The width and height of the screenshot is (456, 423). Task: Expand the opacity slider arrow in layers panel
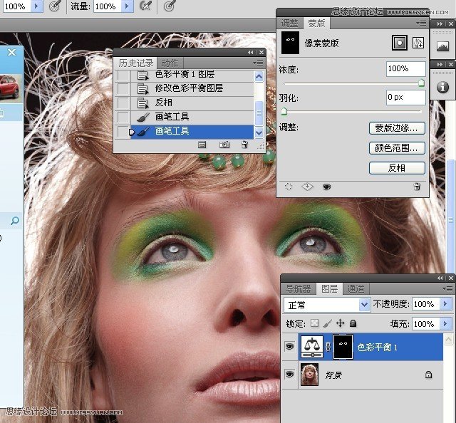[x=446, y=304]
